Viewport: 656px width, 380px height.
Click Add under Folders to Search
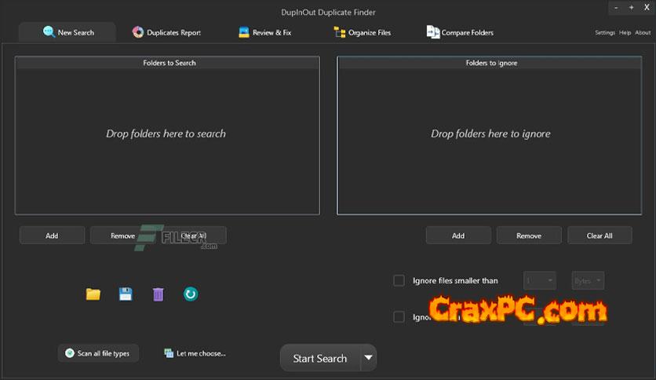click(x=52, y=236)
